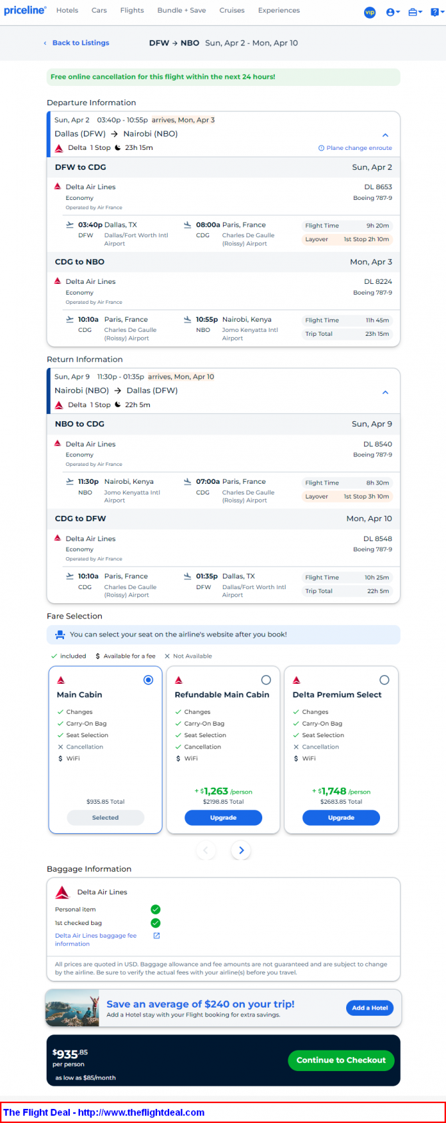Go to Flights tab

click(132, 11)
